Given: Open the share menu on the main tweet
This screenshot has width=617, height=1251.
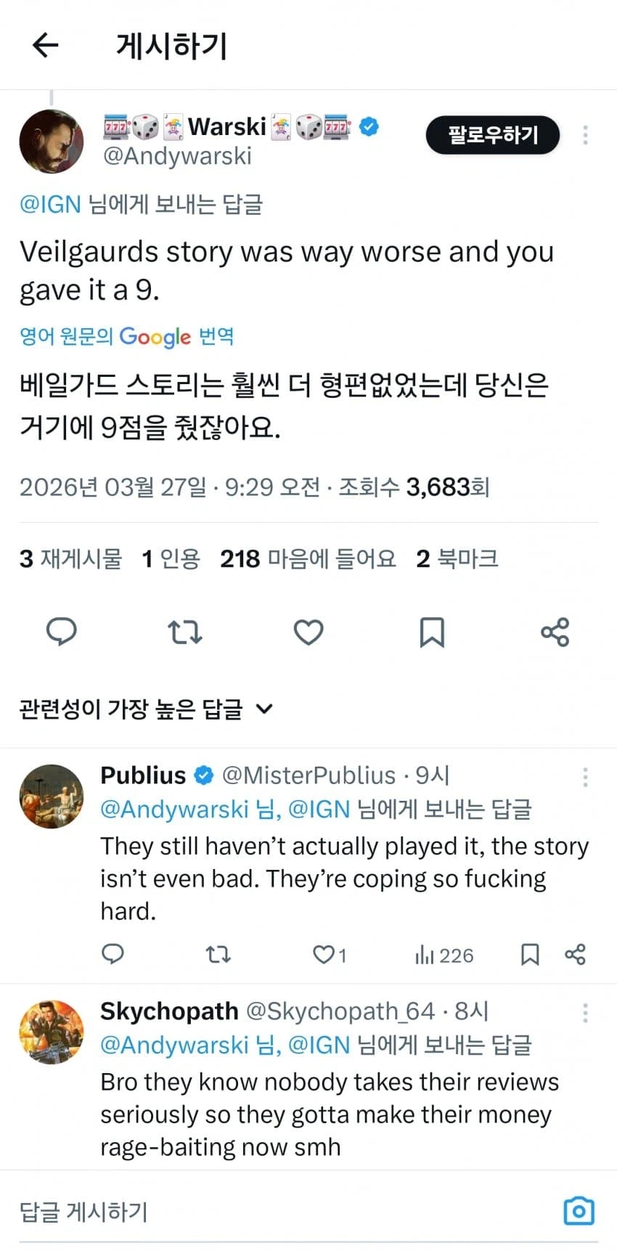Looking at the screenshot, I should (x=555, y=632).
